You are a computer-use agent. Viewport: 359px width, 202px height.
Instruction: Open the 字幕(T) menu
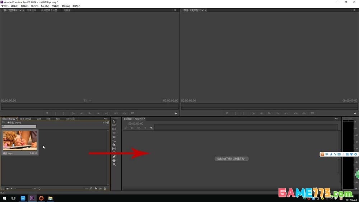pos(55,6)
